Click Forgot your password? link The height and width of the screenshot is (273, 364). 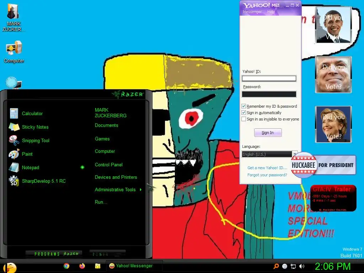(x=267, y=175)
